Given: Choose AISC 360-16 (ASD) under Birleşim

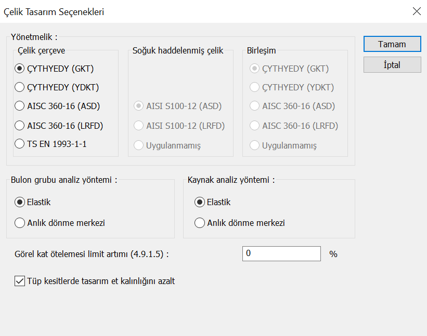Looking at the screenshot, I should 255,106.
